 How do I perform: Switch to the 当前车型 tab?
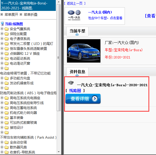click(x=77, y=32)
